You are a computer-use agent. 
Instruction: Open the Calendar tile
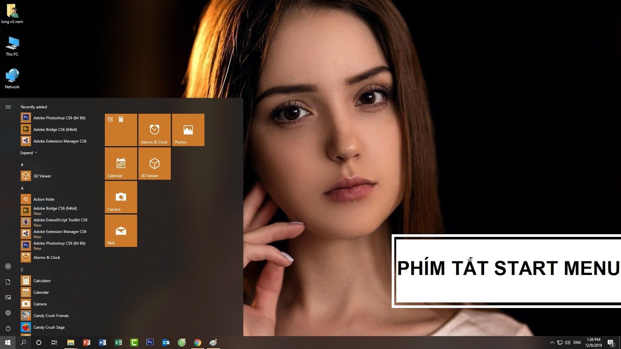click(x=121, y=164)
